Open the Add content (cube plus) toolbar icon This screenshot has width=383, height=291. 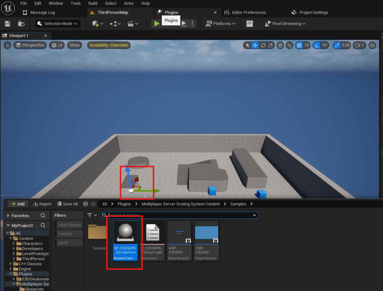point(96,24)
